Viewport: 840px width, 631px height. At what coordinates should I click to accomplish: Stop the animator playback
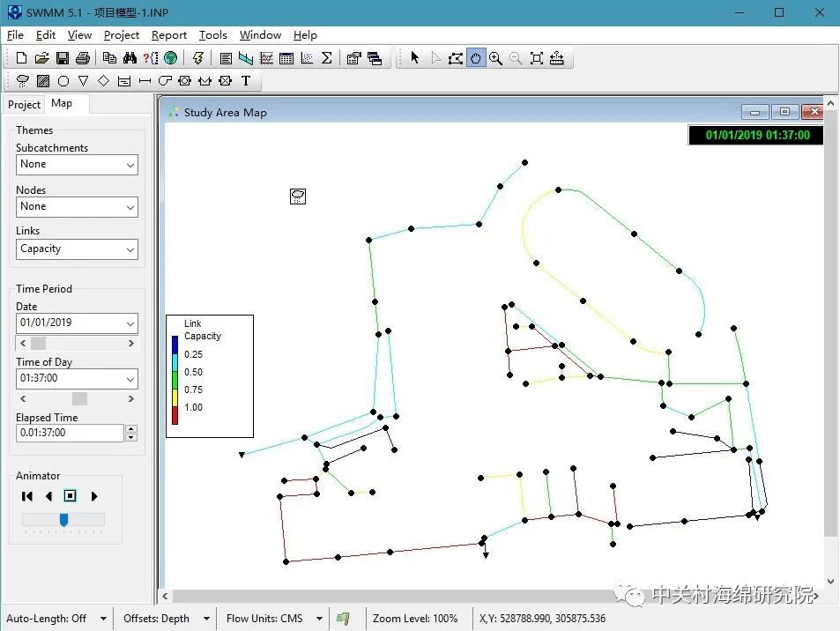71,496
